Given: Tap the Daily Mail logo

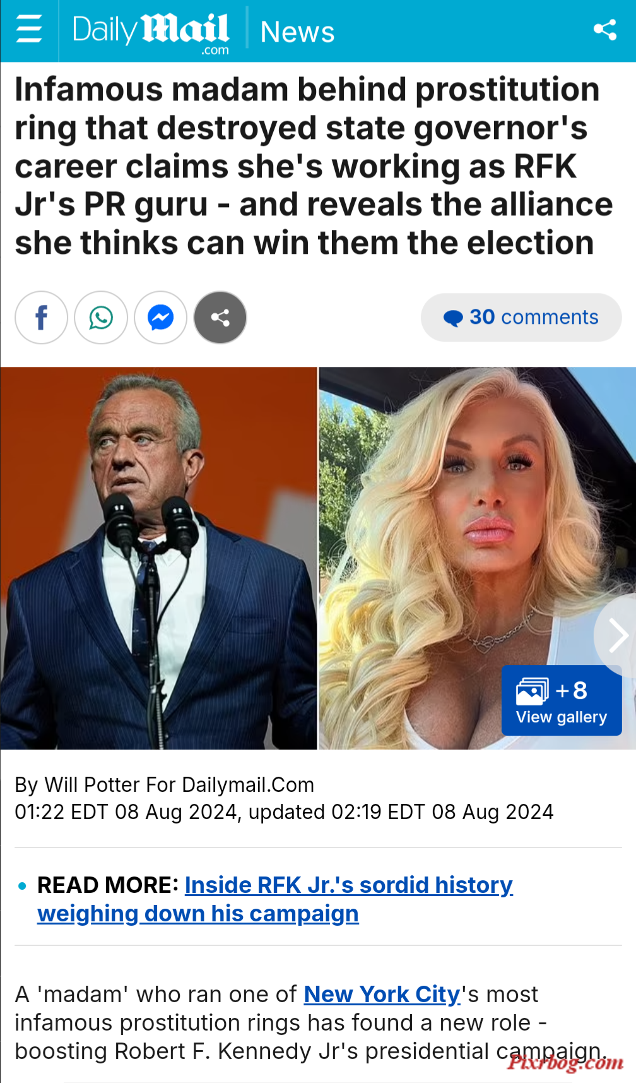Looking at the screenshot, I should (x=151, y=33).
